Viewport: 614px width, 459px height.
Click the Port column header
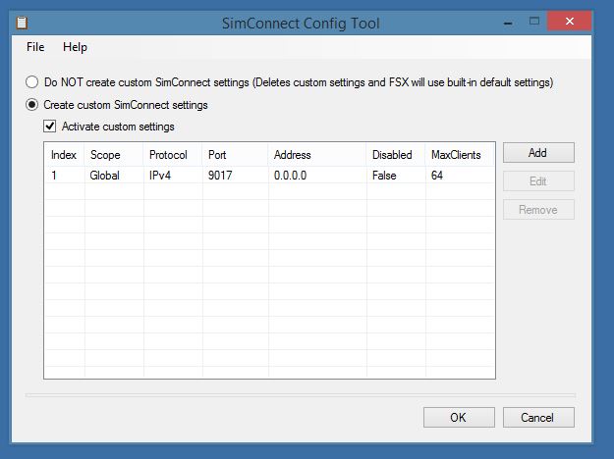(236, 155)
